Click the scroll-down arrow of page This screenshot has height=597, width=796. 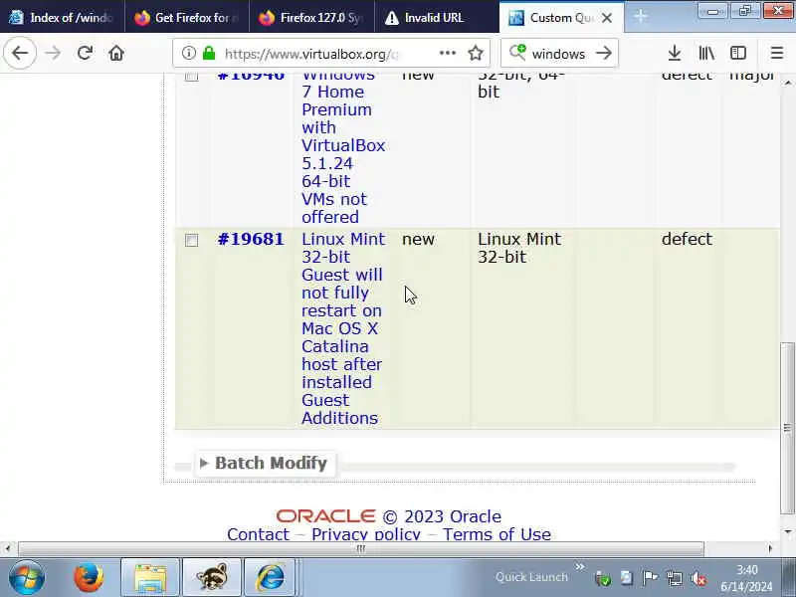click(x=787, y=531)
